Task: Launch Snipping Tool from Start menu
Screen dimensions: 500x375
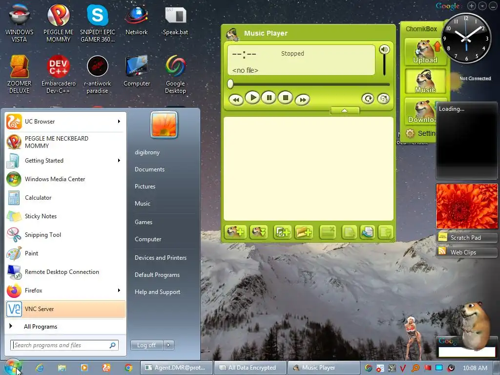Action: 65,234
